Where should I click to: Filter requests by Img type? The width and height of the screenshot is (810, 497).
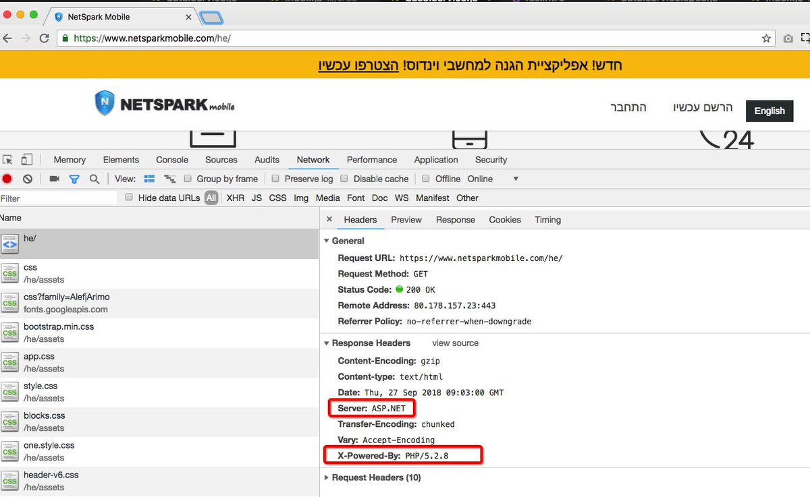point(301,198)
